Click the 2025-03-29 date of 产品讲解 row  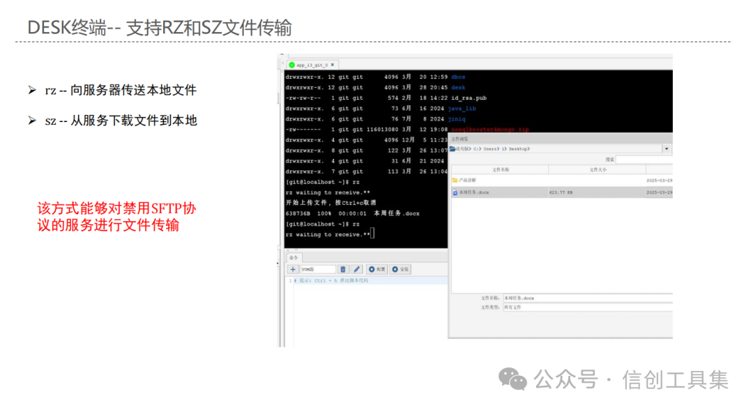tap(660, 181)
